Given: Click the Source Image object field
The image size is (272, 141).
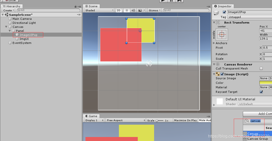Looking at the screenshot, I should 266,78.
